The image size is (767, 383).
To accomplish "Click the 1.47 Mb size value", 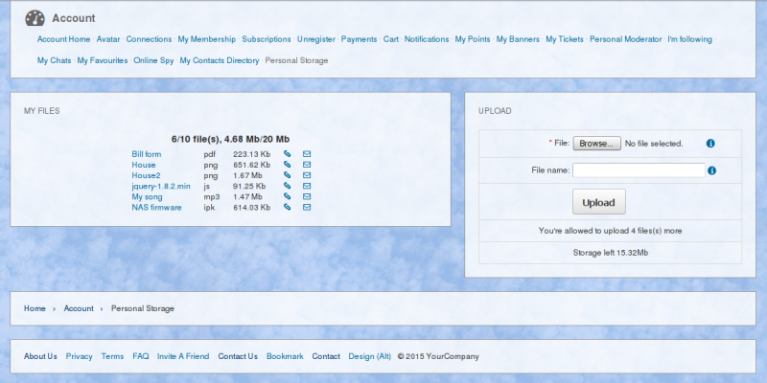I will (x=247, y=196).
